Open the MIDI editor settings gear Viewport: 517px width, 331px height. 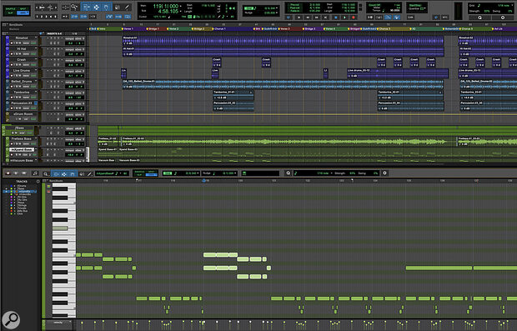point(384,173)
